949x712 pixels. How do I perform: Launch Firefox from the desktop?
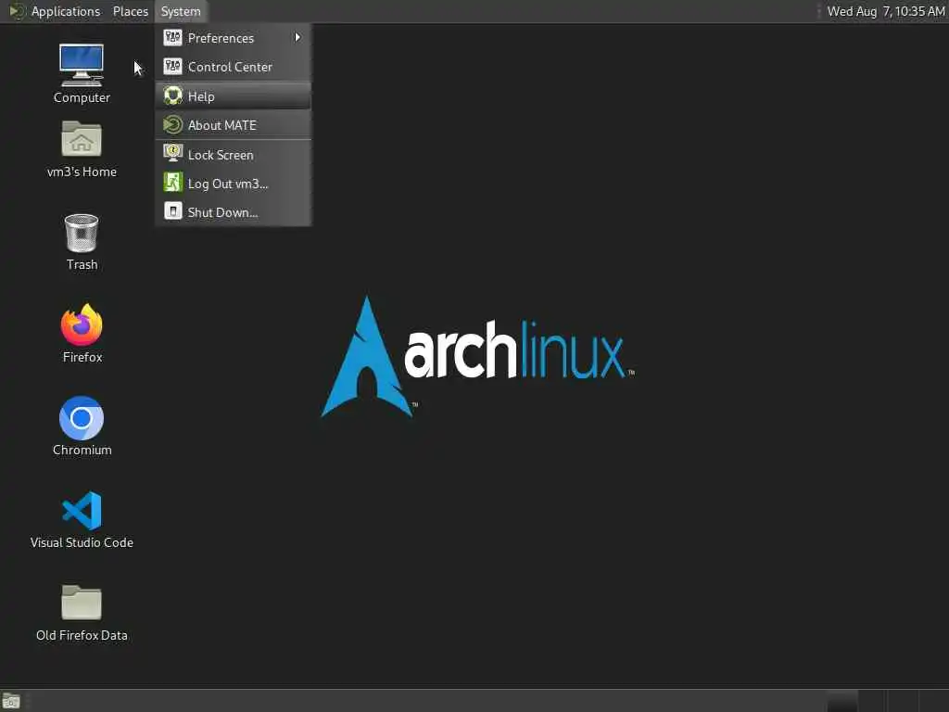[82, 324]
